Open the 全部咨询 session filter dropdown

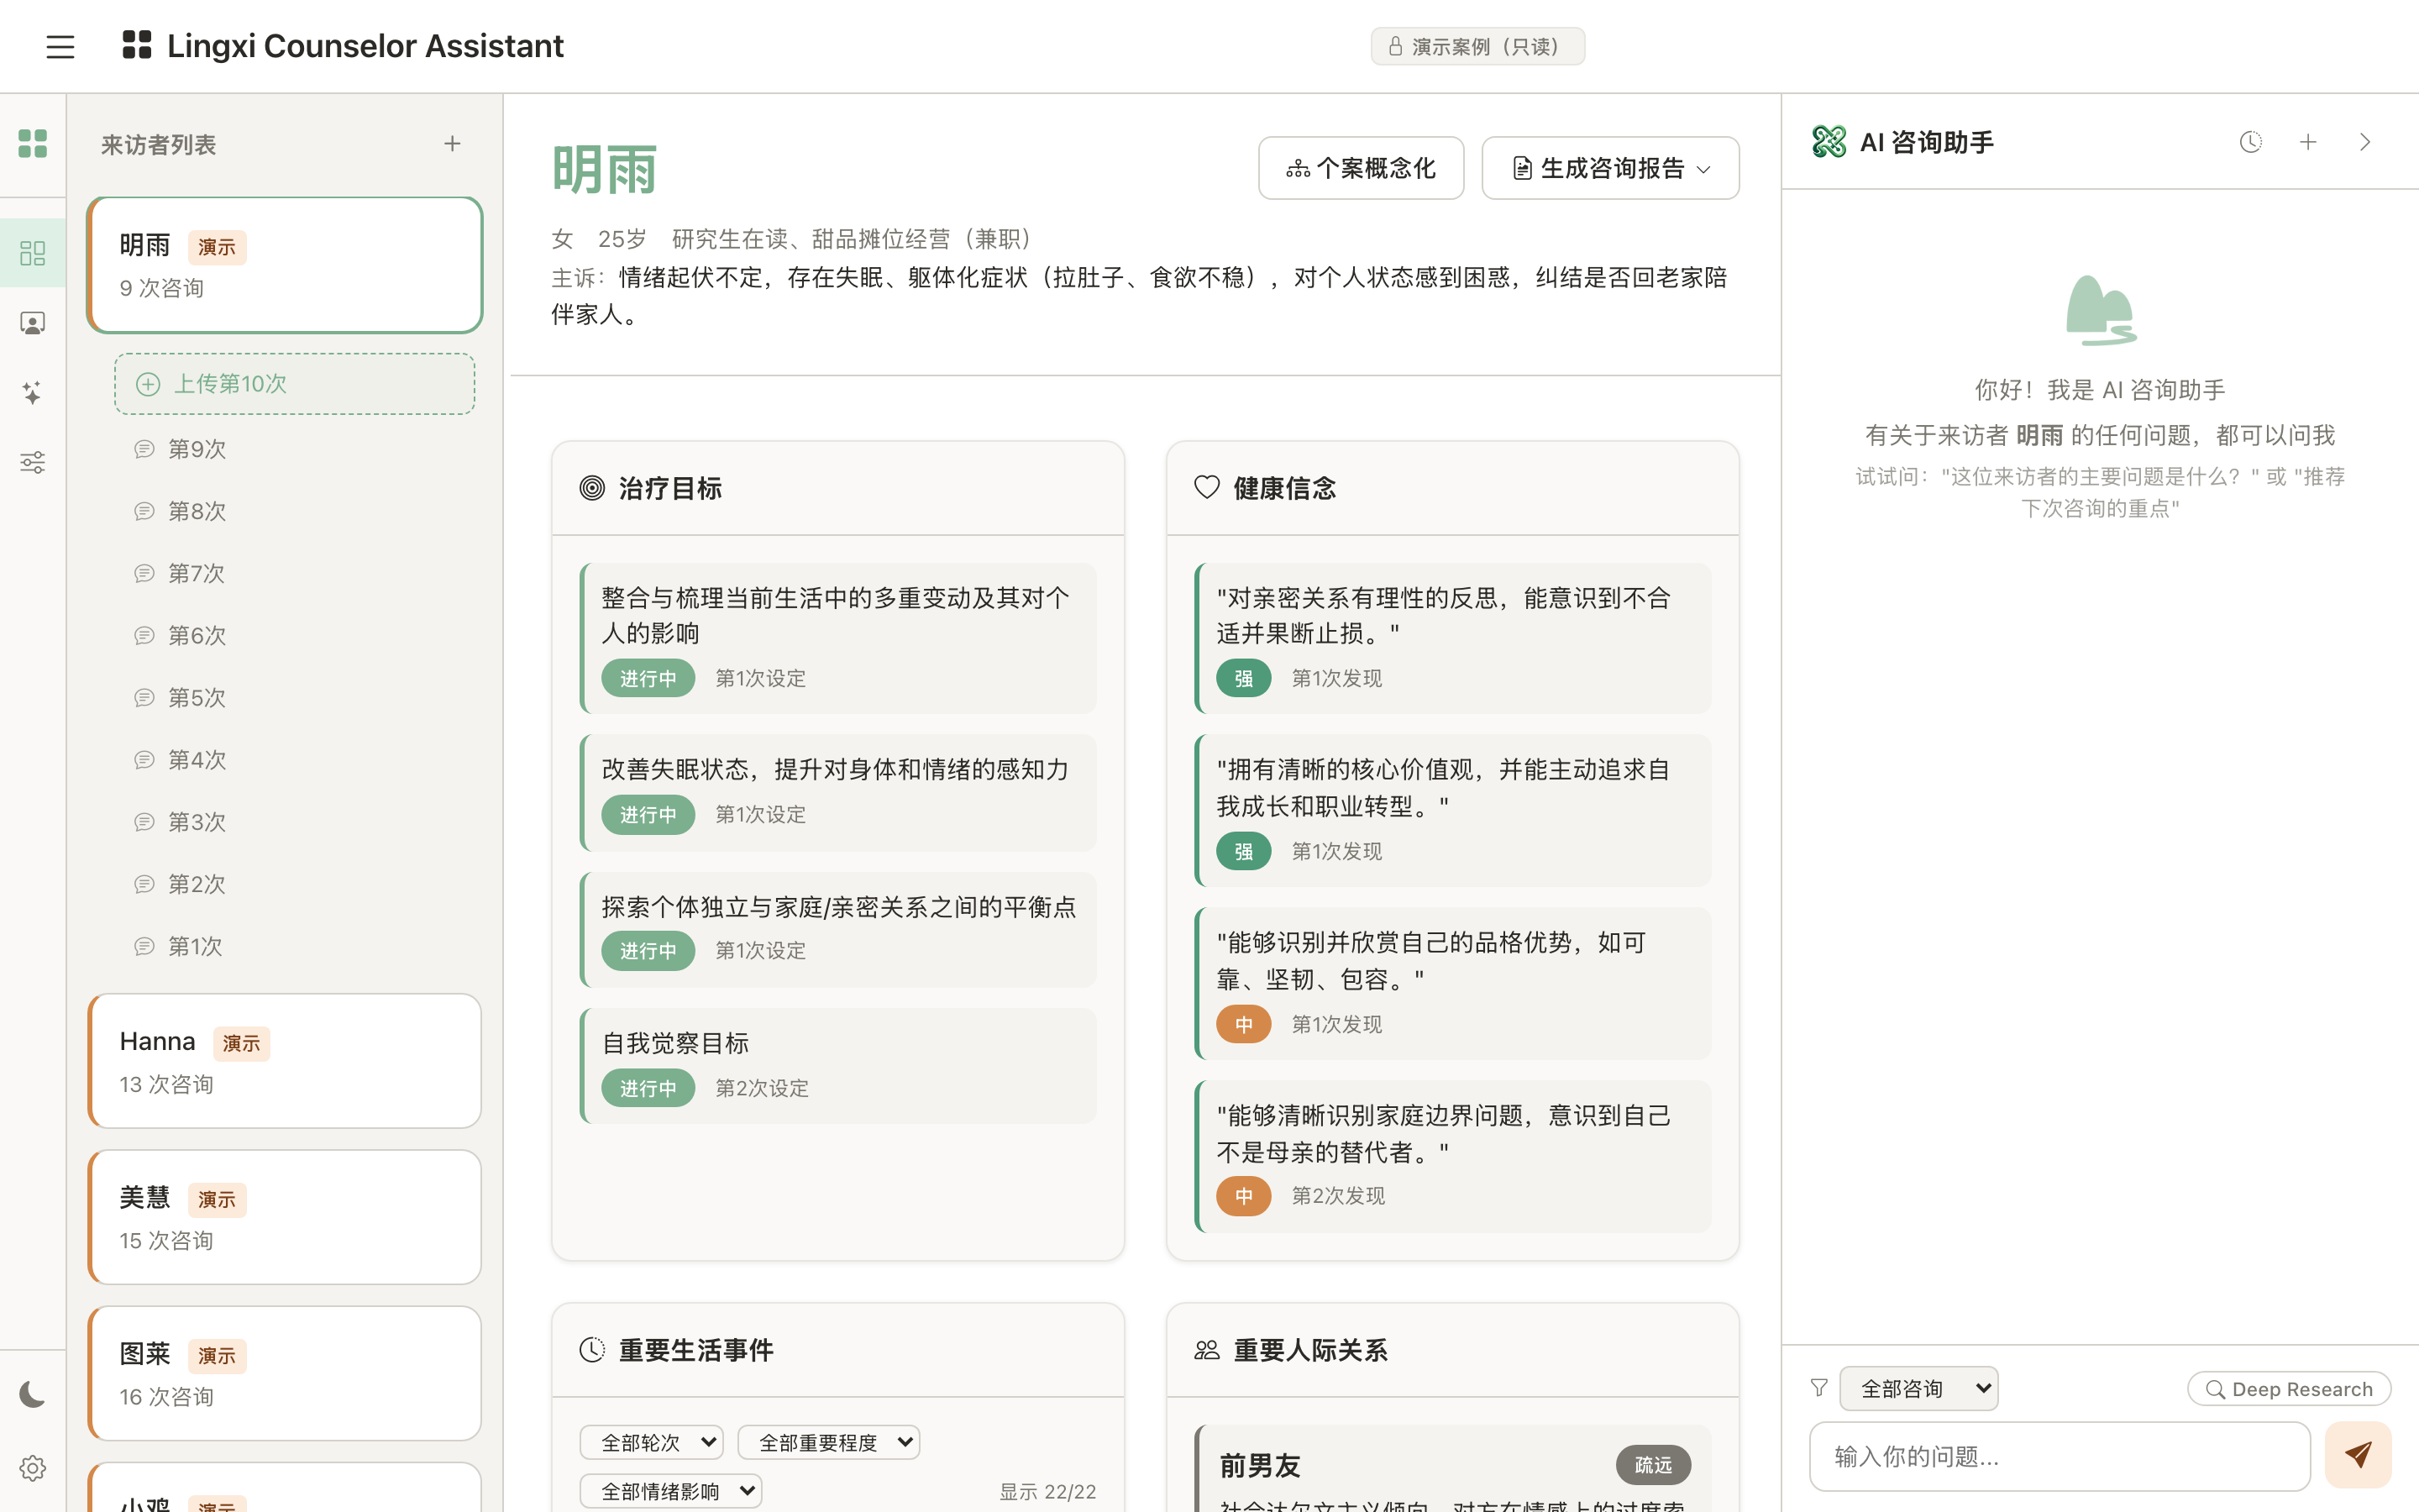[1918, 1388]
